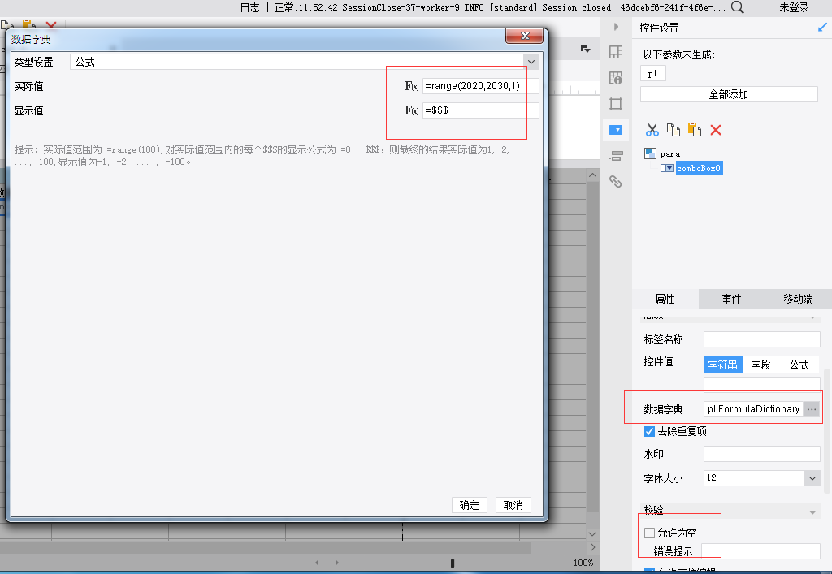This screenshot has width=832, height=574.
Task: Click the 标签名称 input field
Action: [x=762, y=339]
